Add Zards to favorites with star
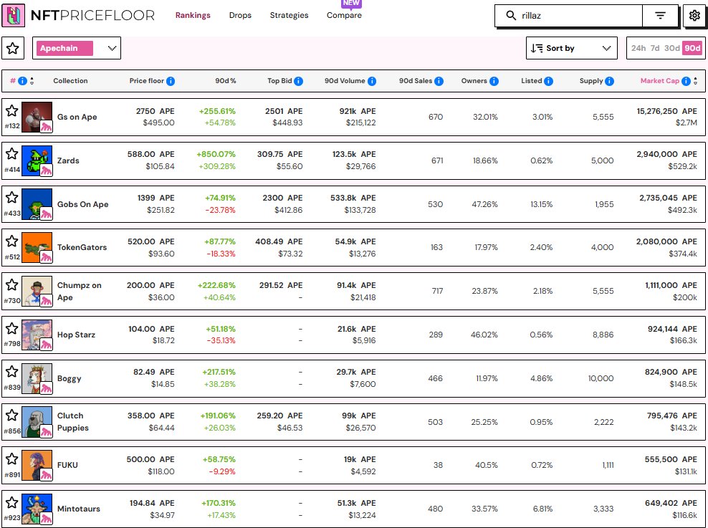 tap(12, 154)
